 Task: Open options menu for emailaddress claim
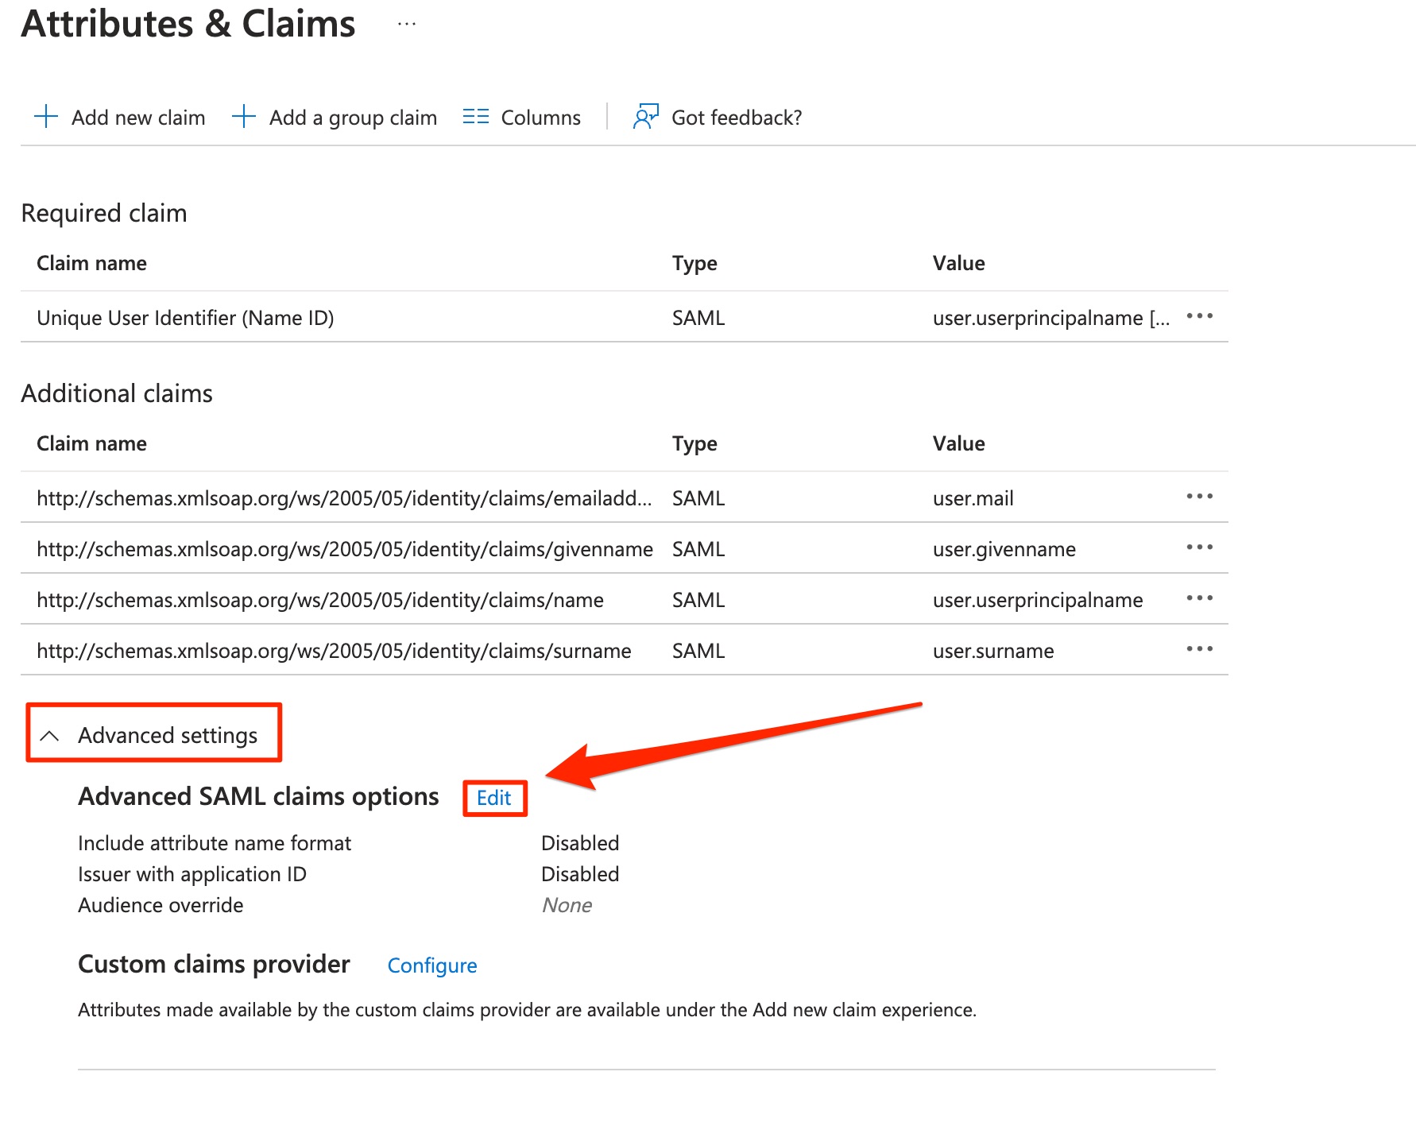click(1199, 497)
